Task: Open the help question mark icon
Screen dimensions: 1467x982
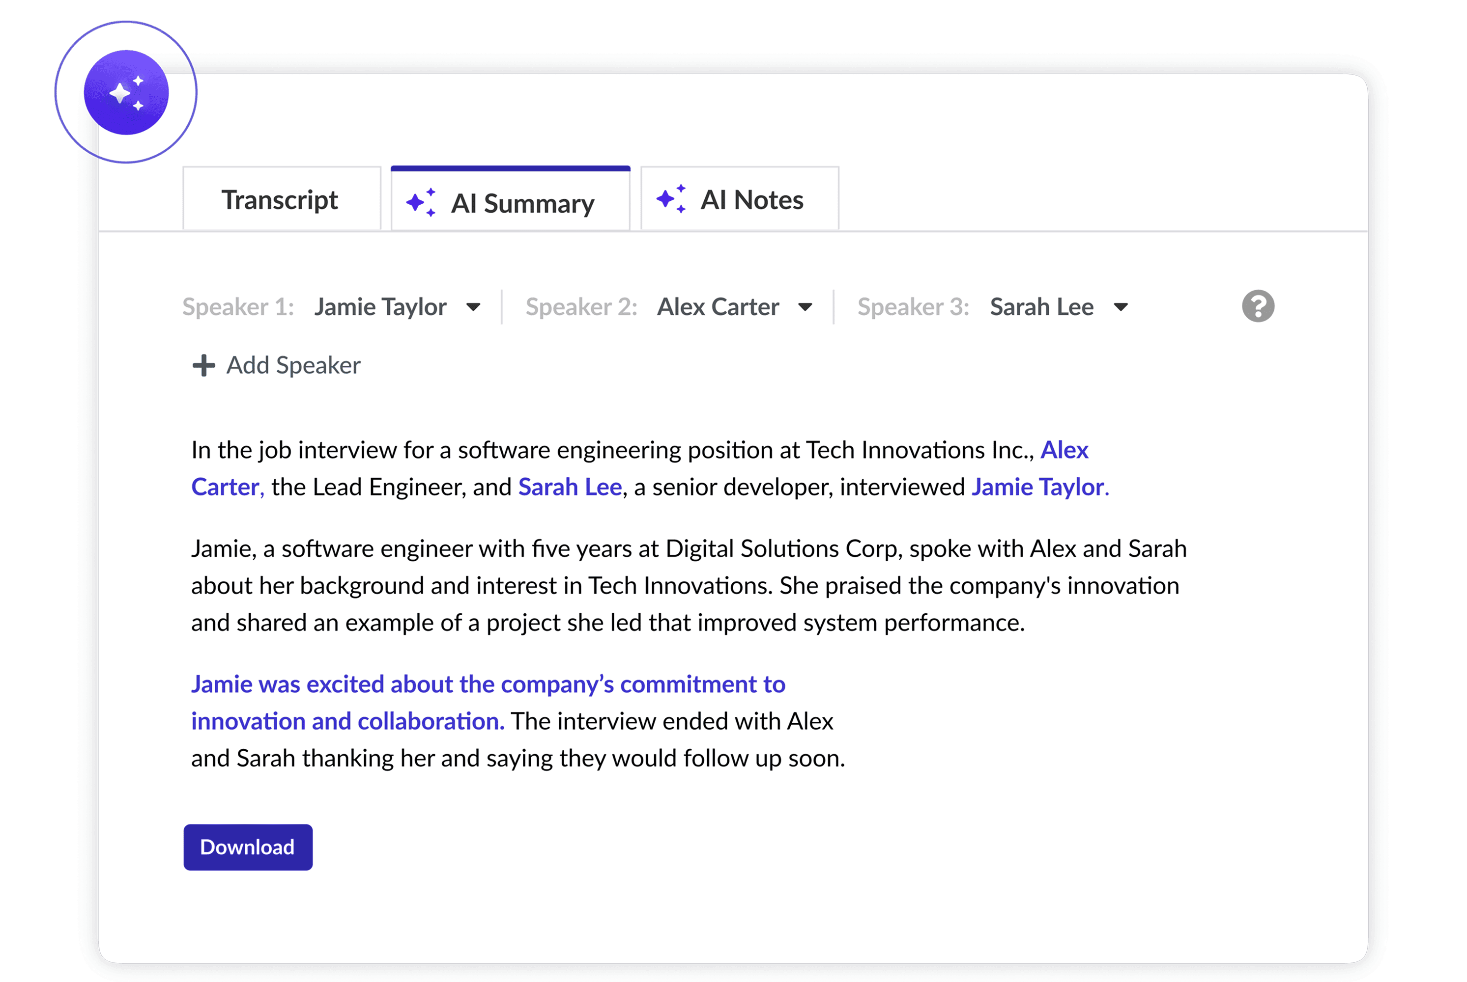Action: point(1258,306)
